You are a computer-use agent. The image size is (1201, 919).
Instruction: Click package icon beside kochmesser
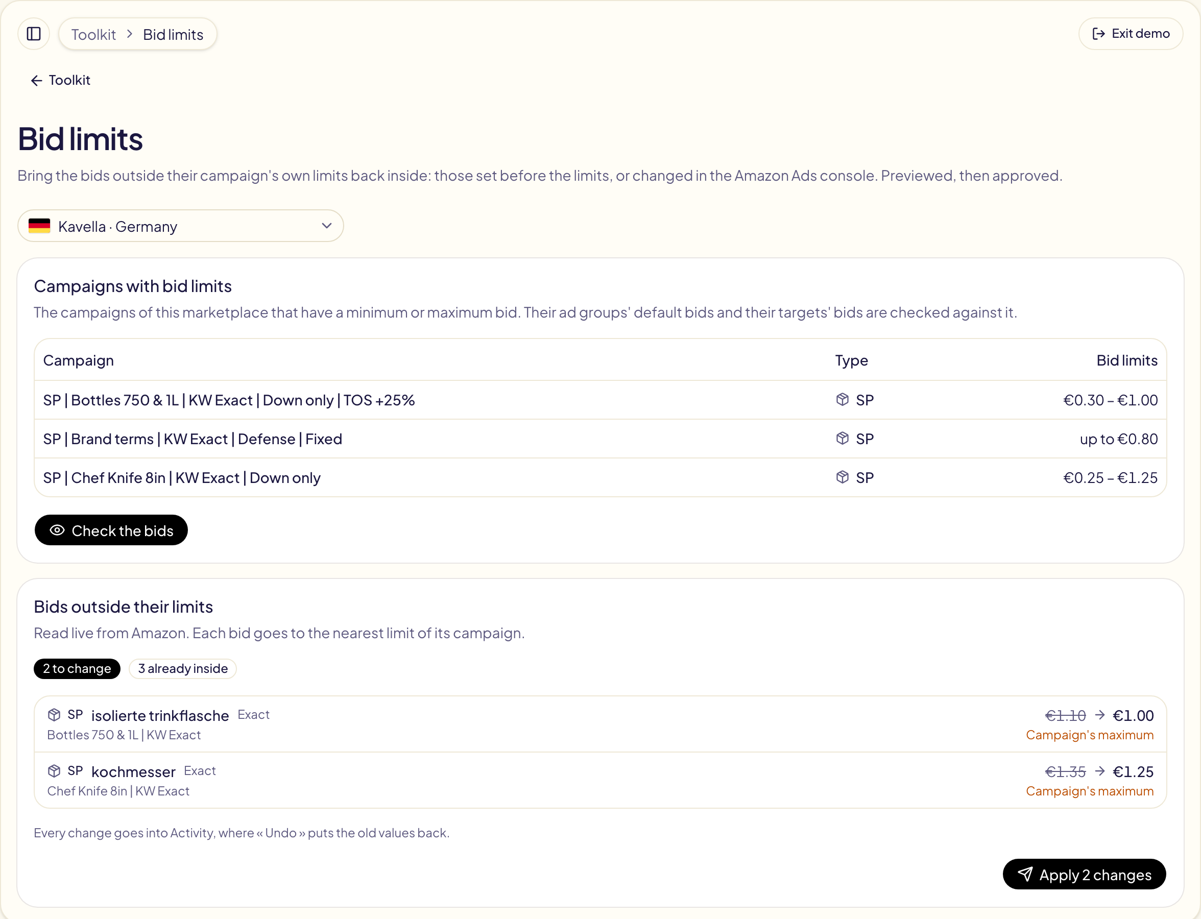(x=54, y=771)
